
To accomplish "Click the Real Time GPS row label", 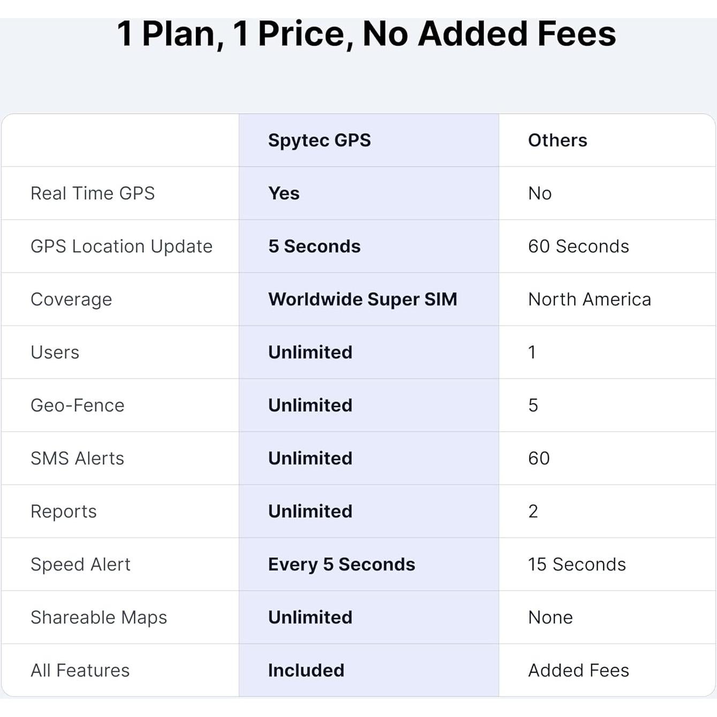I will click(93, 193).
